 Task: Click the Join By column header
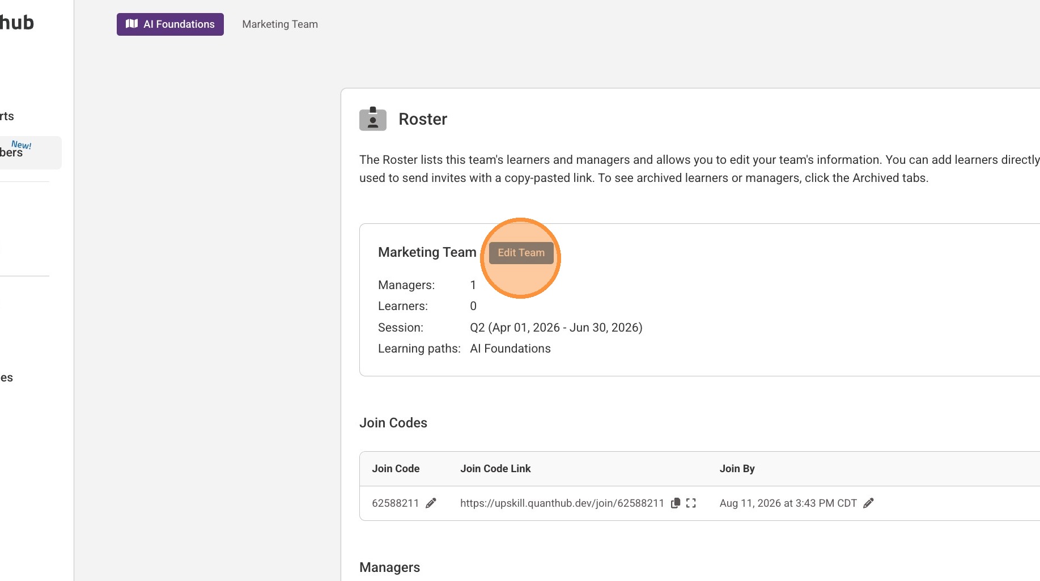tap(737, 469)
